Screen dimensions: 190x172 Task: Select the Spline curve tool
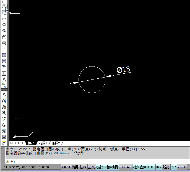coord(4,19)
